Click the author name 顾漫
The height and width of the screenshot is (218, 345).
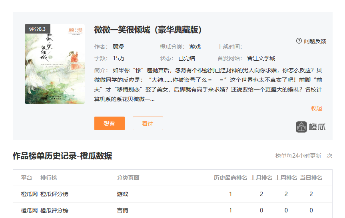tap(118, 47)
